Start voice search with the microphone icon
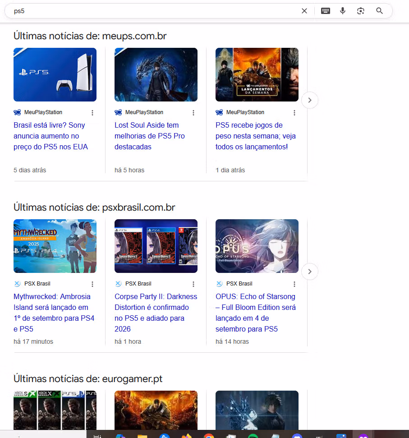This screenshot has width=409, height=438. [343, 11]
